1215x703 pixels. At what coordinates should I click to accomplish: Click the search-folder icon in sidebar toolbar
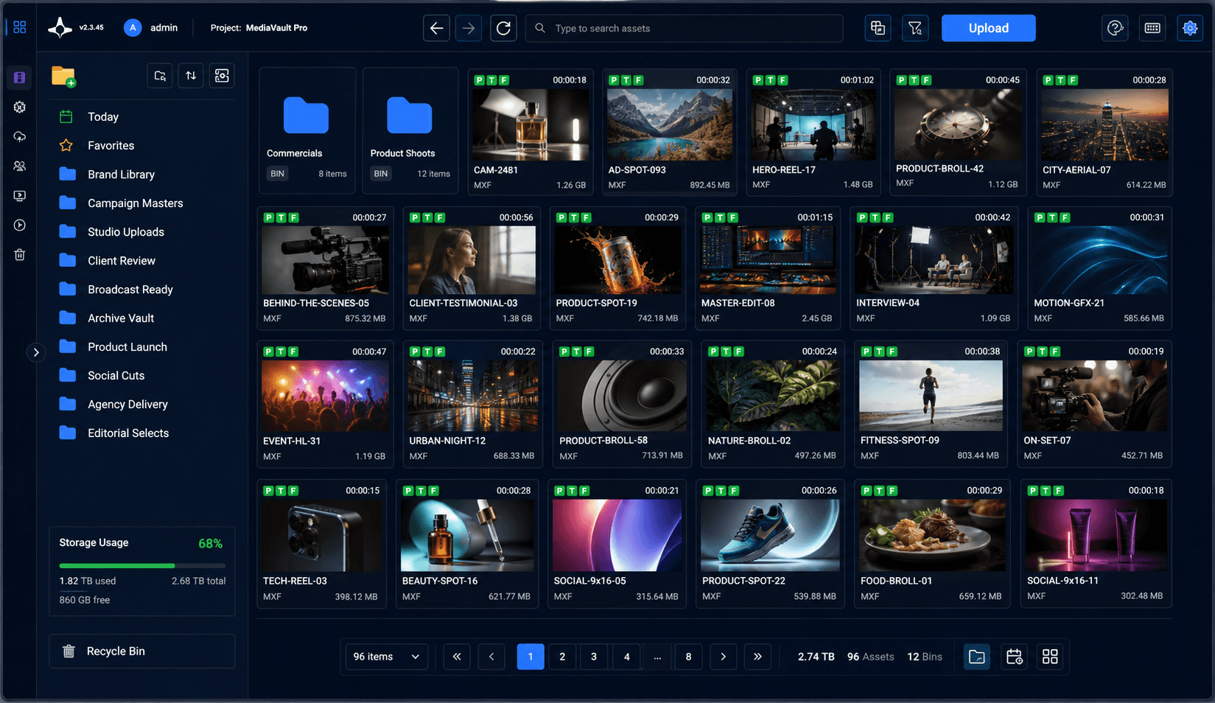160,75
